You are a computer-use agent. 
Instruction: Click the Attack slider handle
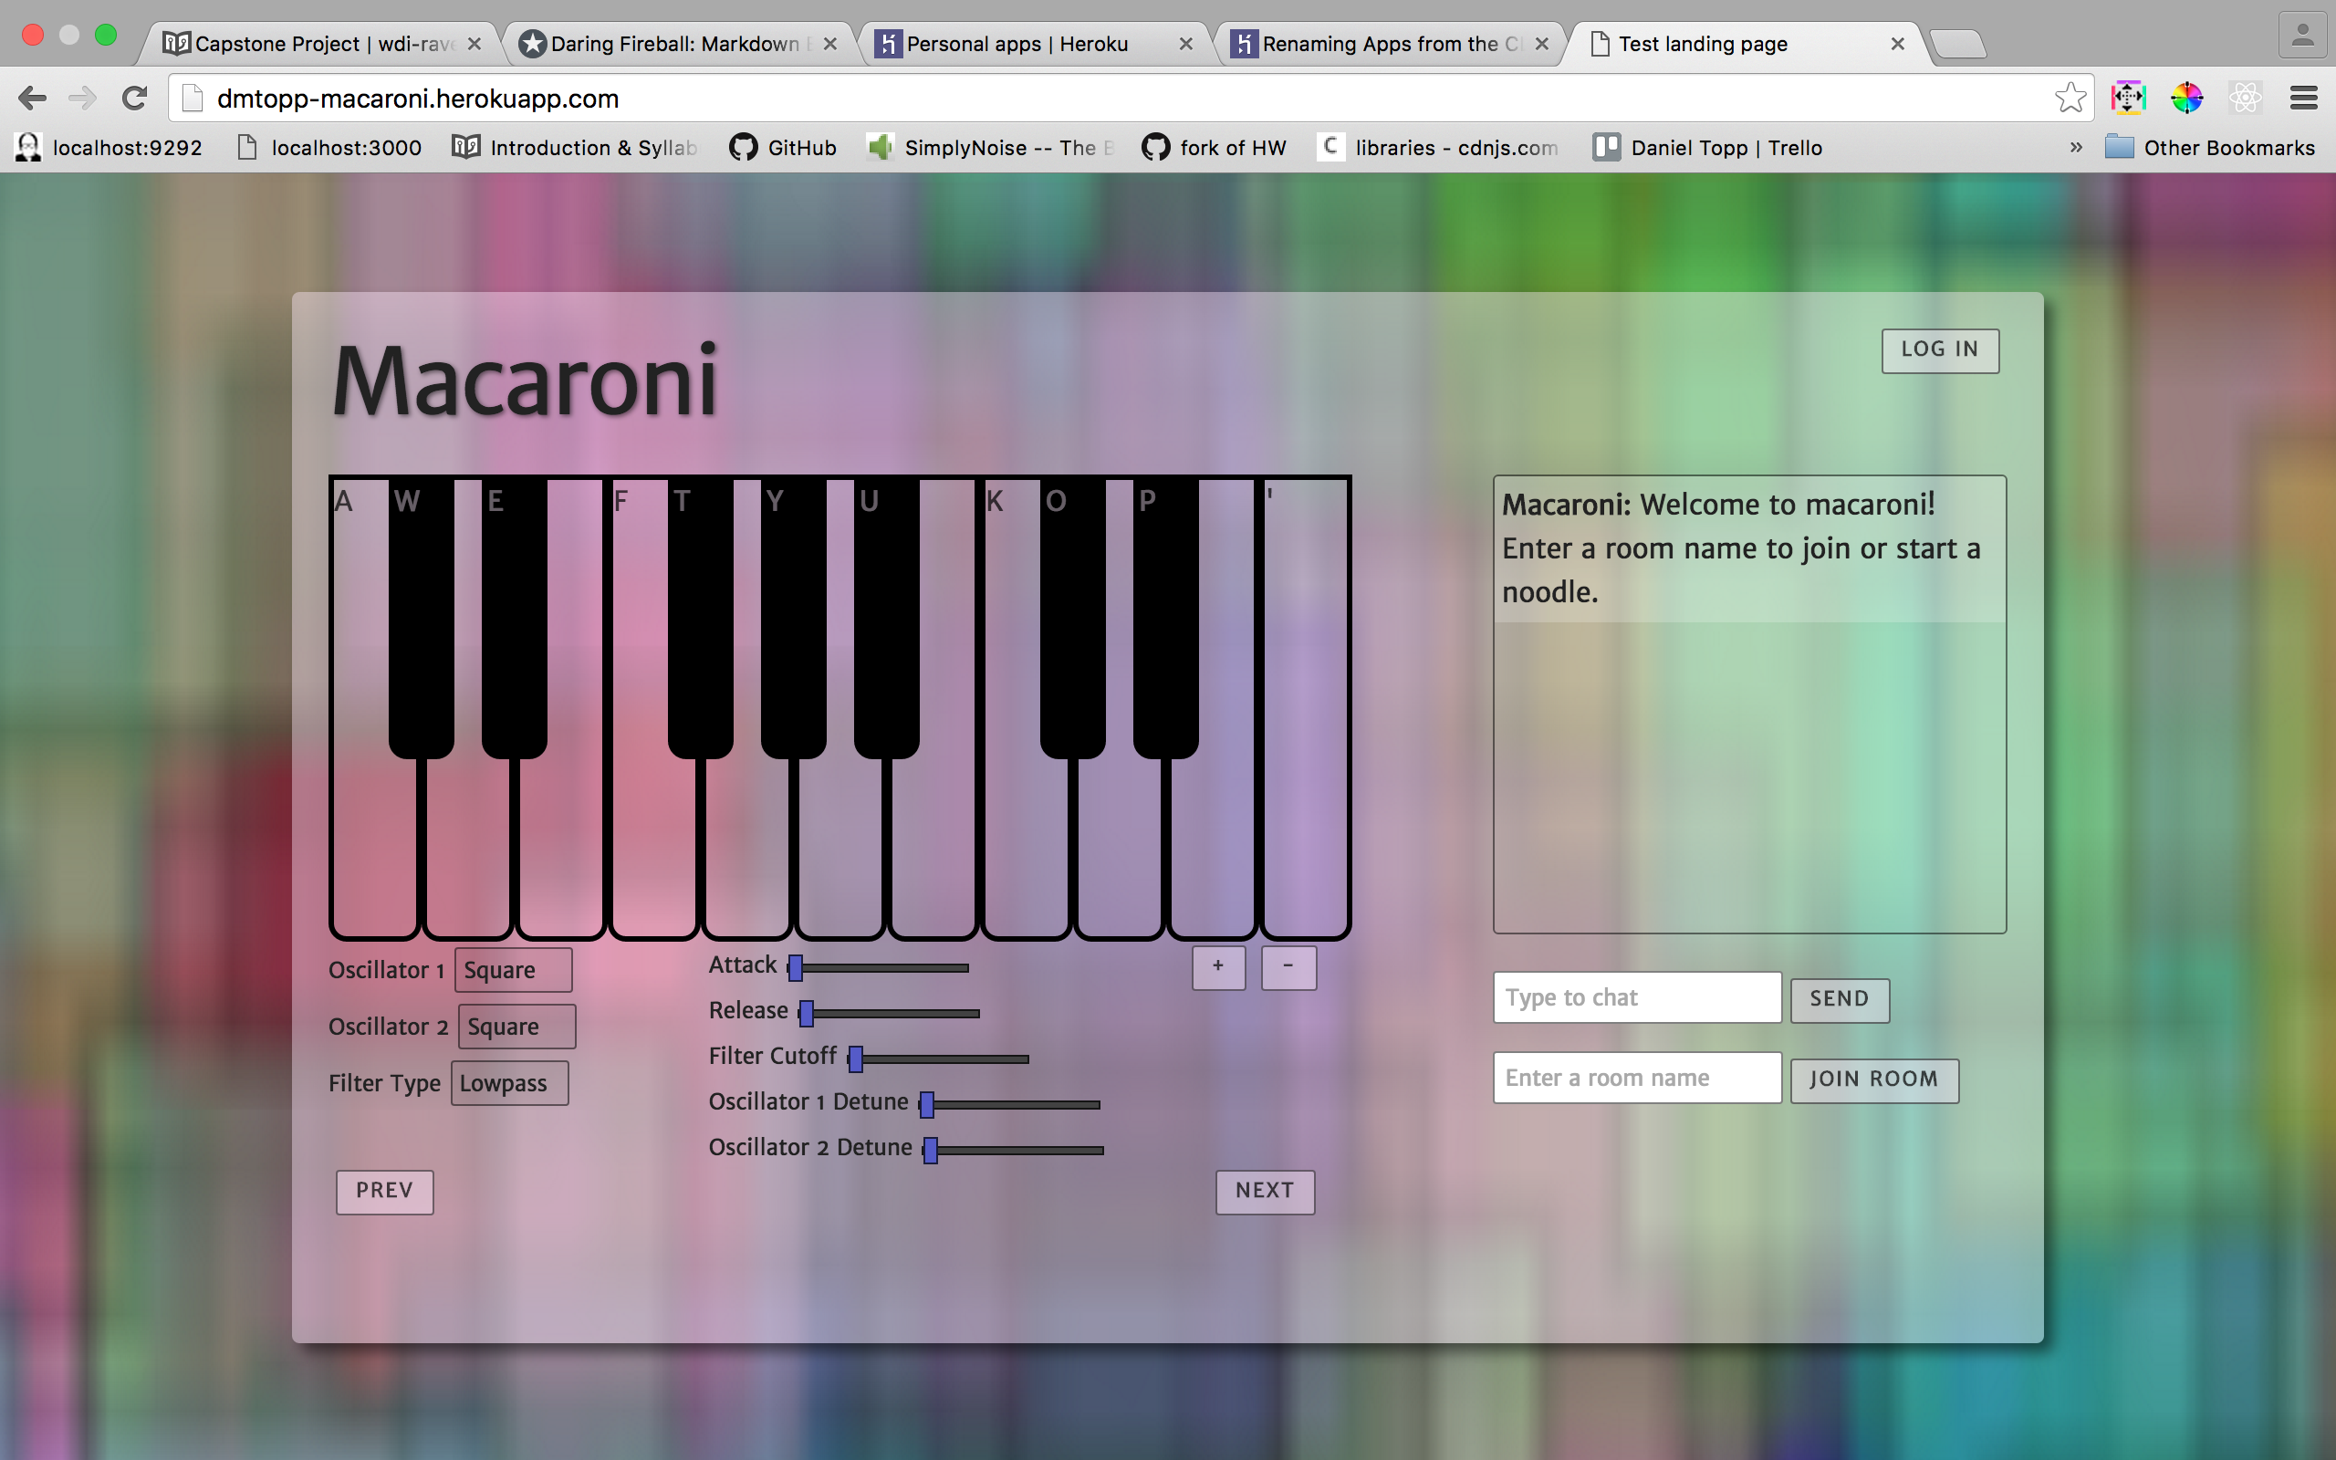click(796, 967)
